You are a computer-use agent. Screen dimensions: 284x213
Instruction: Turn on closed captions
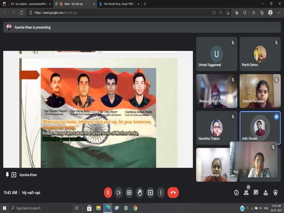click(x=129, y=193)
